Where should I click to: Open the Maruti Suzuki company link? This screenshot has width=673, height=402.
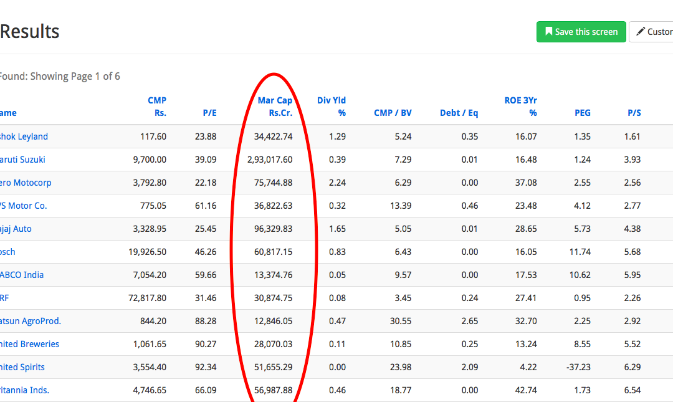pyautogui.click(x=22, y=160)
